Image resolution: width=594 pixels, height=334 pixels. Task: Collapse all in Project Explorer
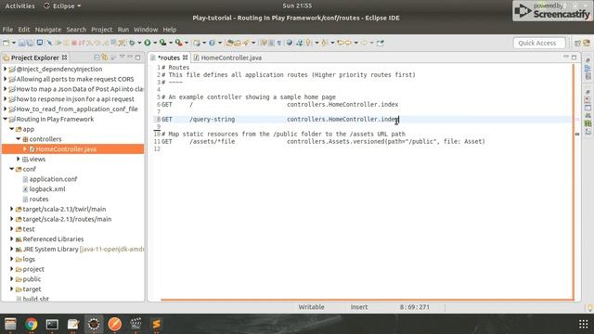(97, 58)
